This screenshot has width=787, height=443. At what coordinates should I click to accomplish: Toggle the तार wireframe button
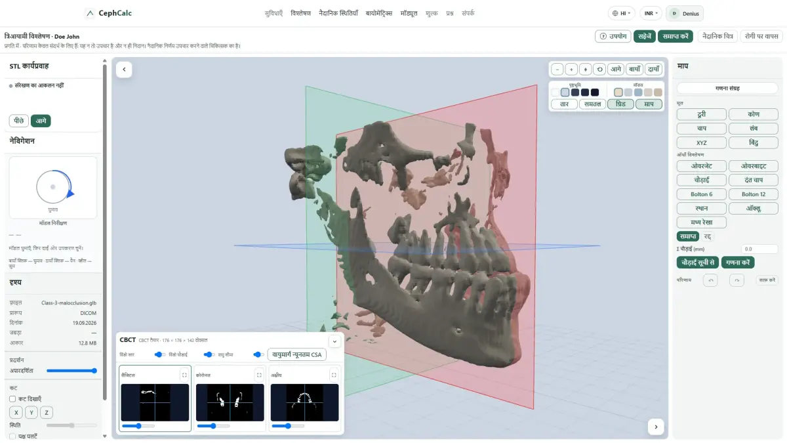point(564,104)
